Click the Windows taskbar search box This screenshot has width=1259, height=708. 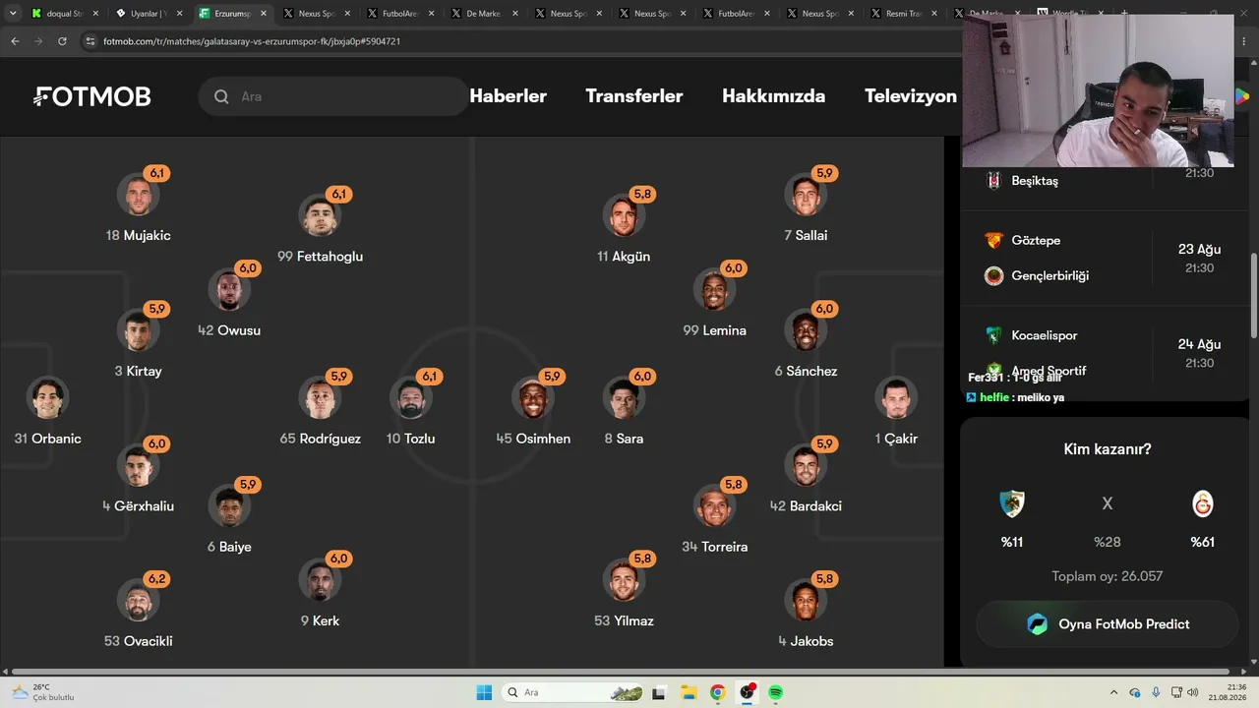pos(572,693)
